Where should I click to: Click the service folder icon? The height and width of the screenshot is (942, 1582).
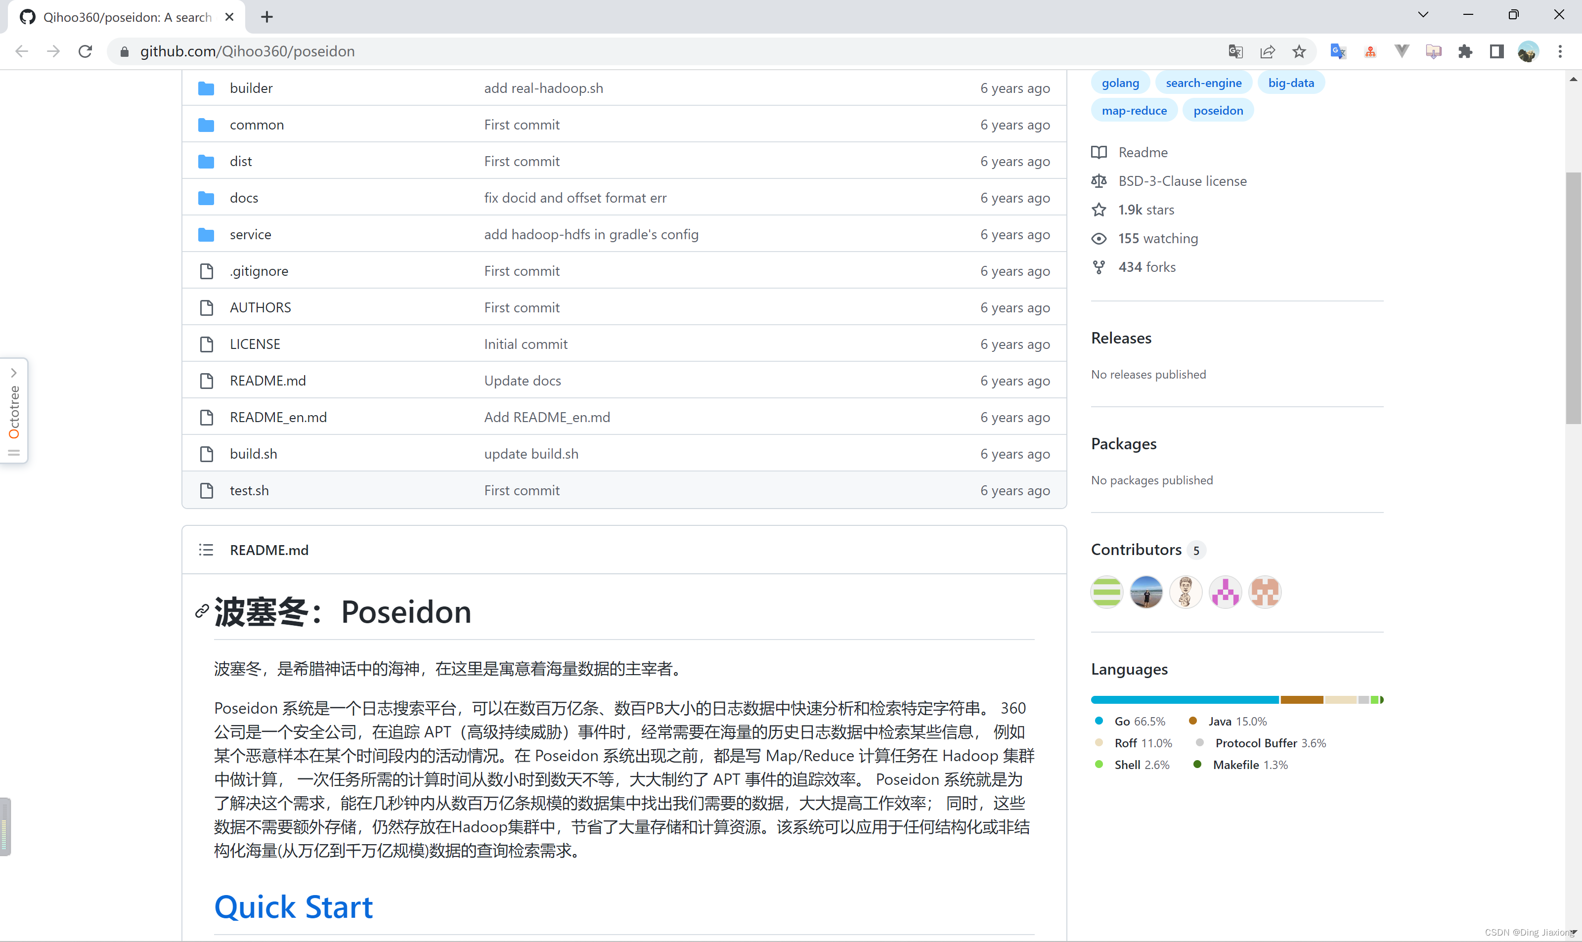pos(206,235)
